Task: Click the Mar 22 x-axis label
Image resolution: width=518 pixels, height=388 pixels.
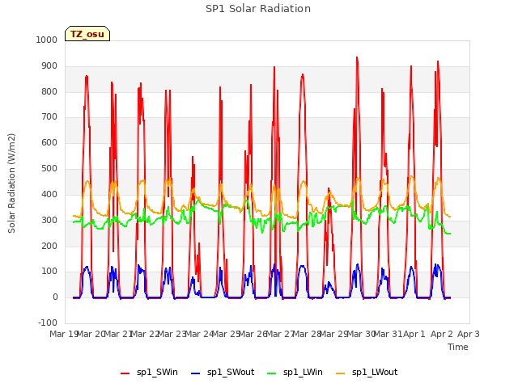Action: [x=146, y=334]
